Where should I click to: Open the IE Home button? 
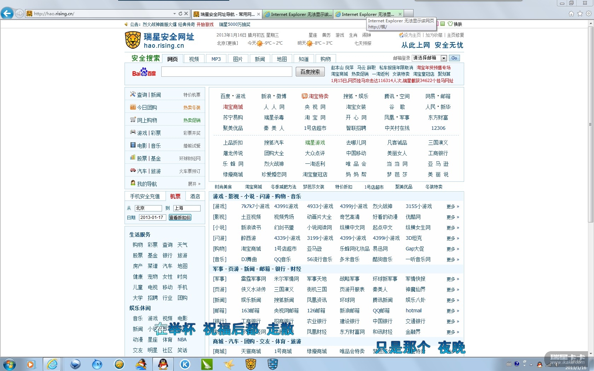point(571,14)
